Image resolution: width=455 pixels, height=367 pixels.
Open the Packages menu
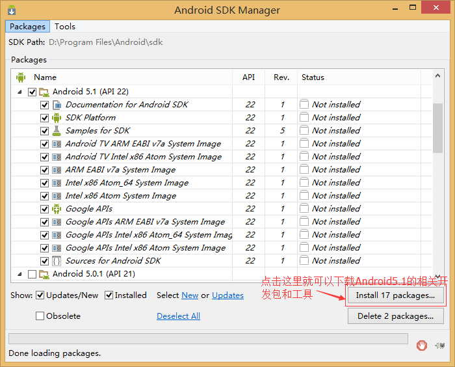tap(27, 27)
